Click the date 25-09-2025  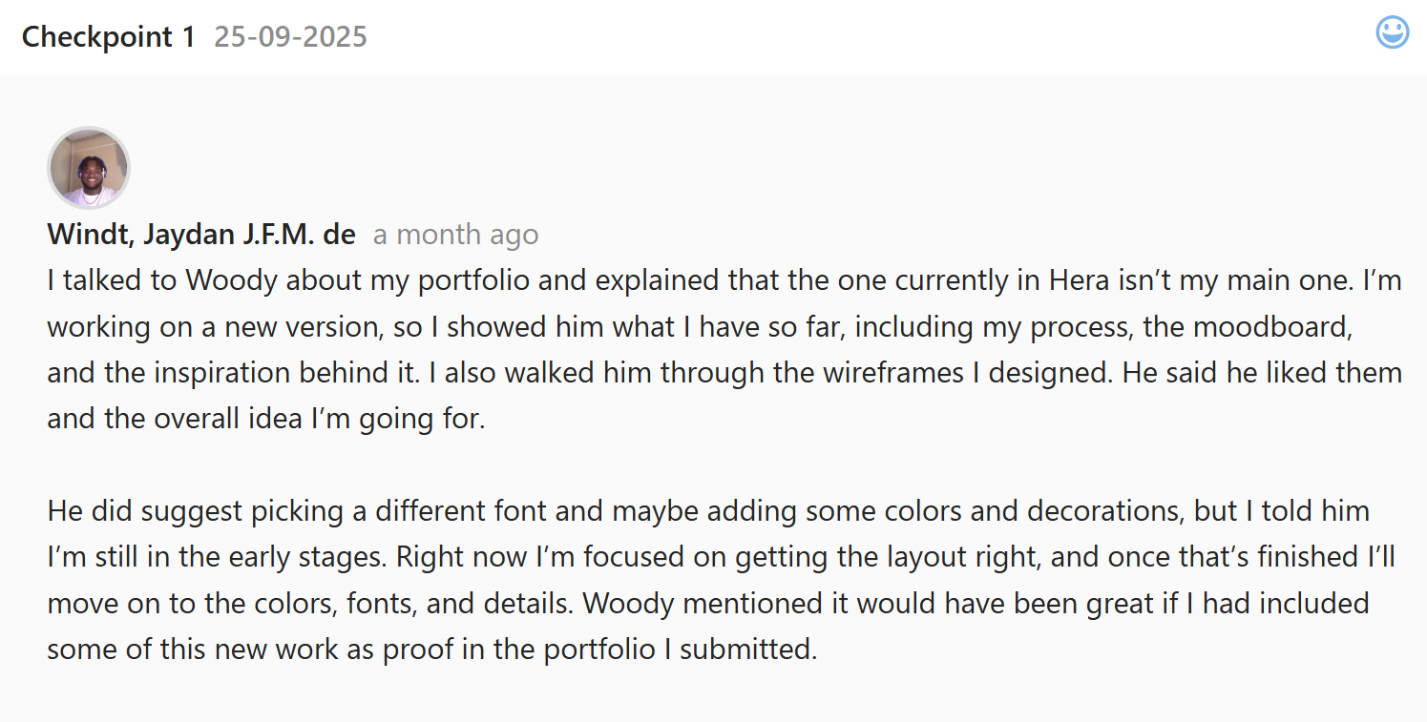point(290,37)
